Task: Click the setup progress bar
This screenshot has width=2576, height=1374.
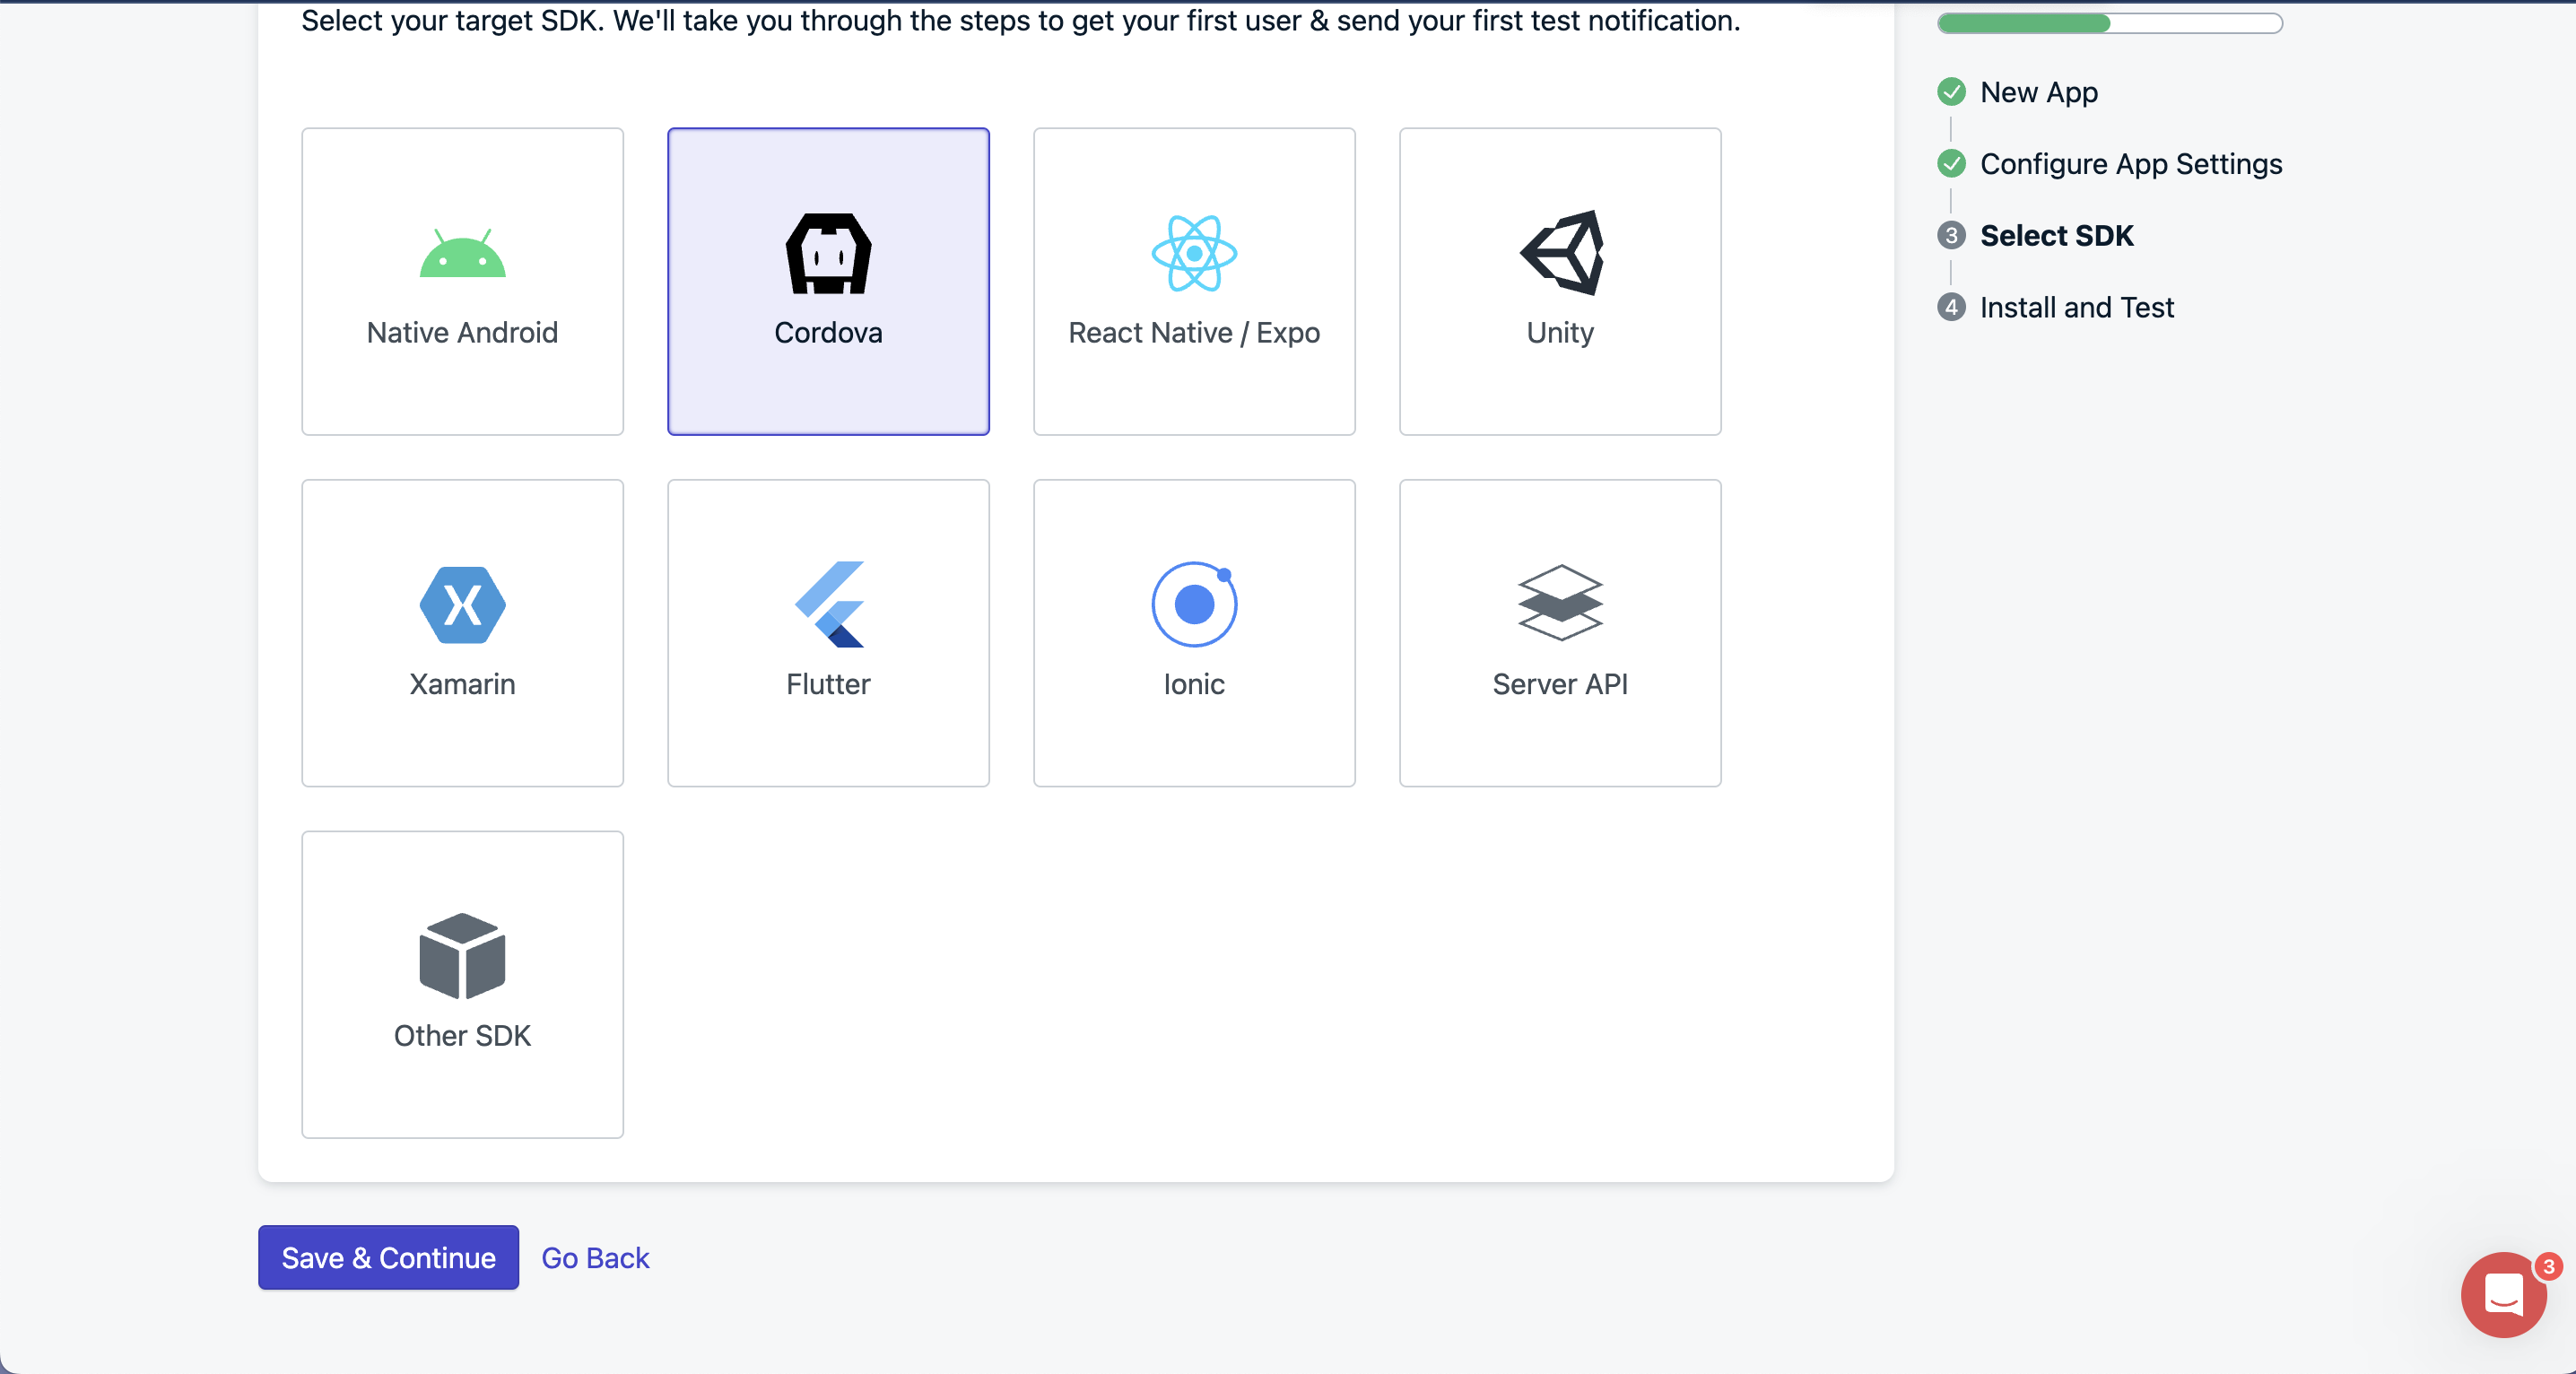Action: (x=2110, y=23)
